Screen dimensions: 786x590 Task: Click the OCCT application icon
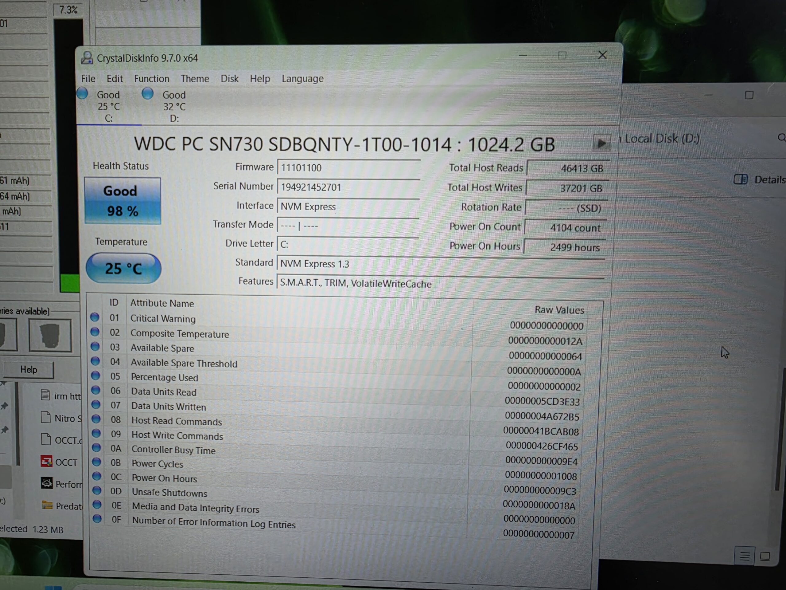tap(47, 462)
